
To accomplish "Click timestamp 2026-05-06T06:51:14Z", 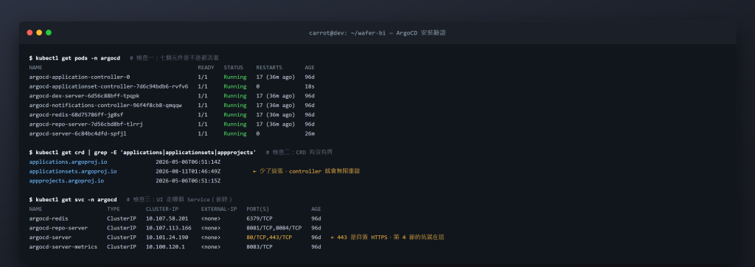I will 188,162.
